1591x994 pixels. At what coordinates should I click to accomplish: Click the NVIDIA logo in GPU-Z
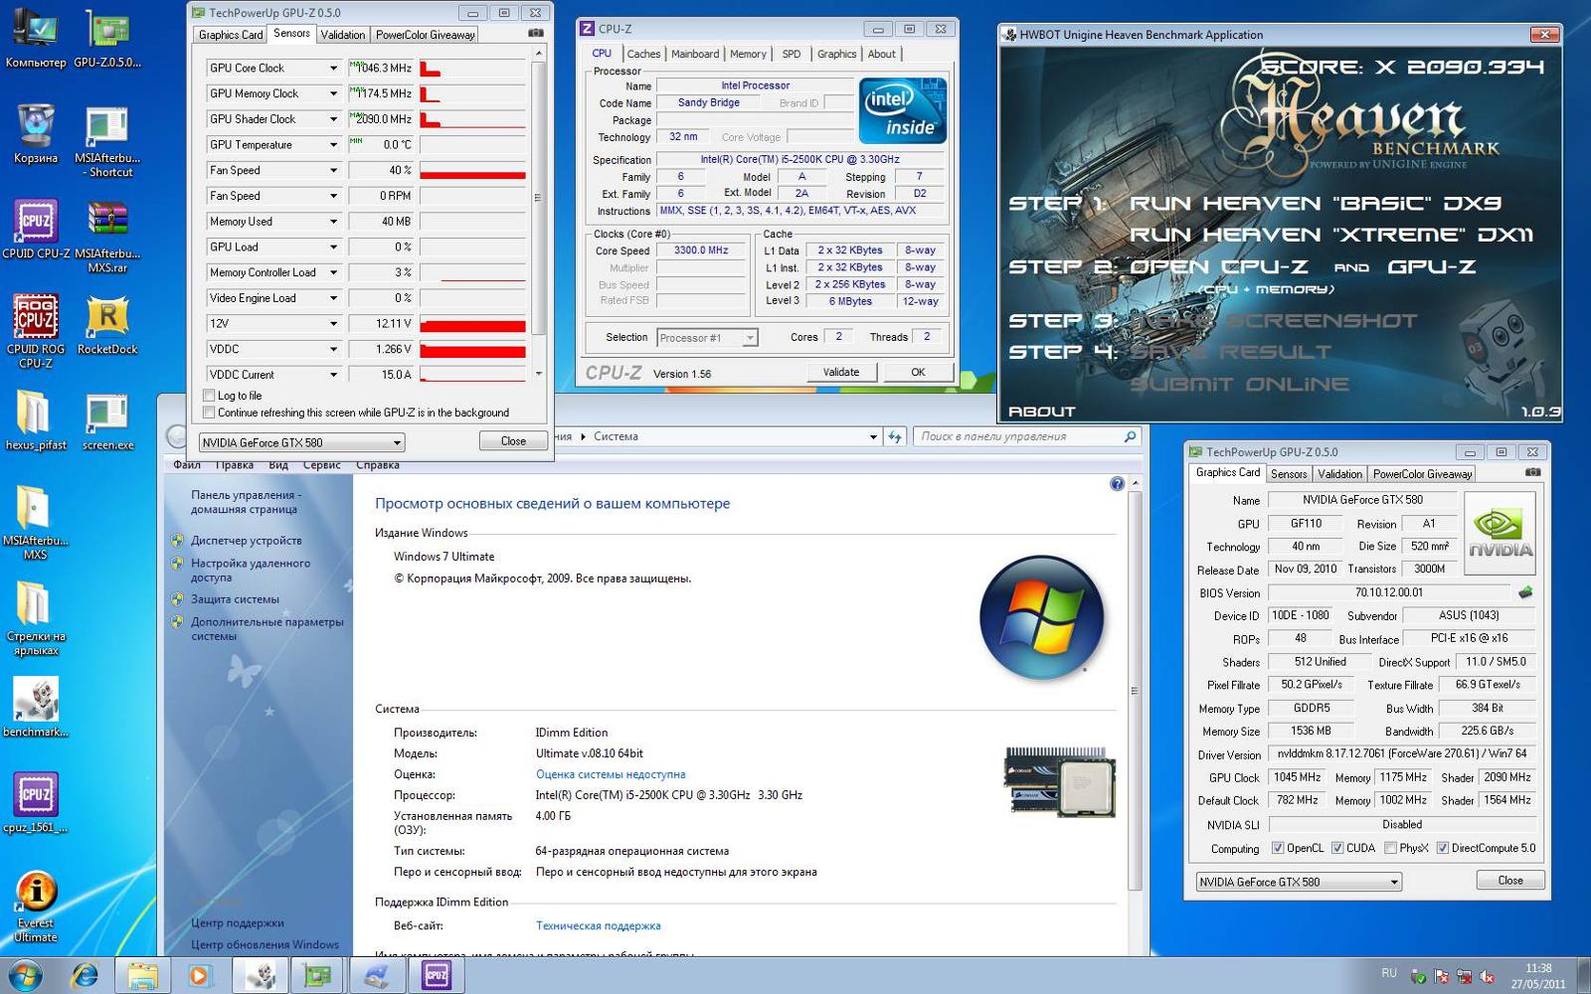click(x=1501, y=534)
